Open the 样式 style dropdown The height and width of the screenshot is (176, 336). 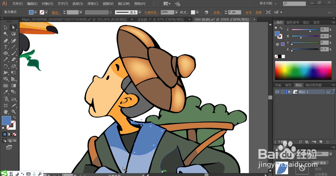[197, 12]
